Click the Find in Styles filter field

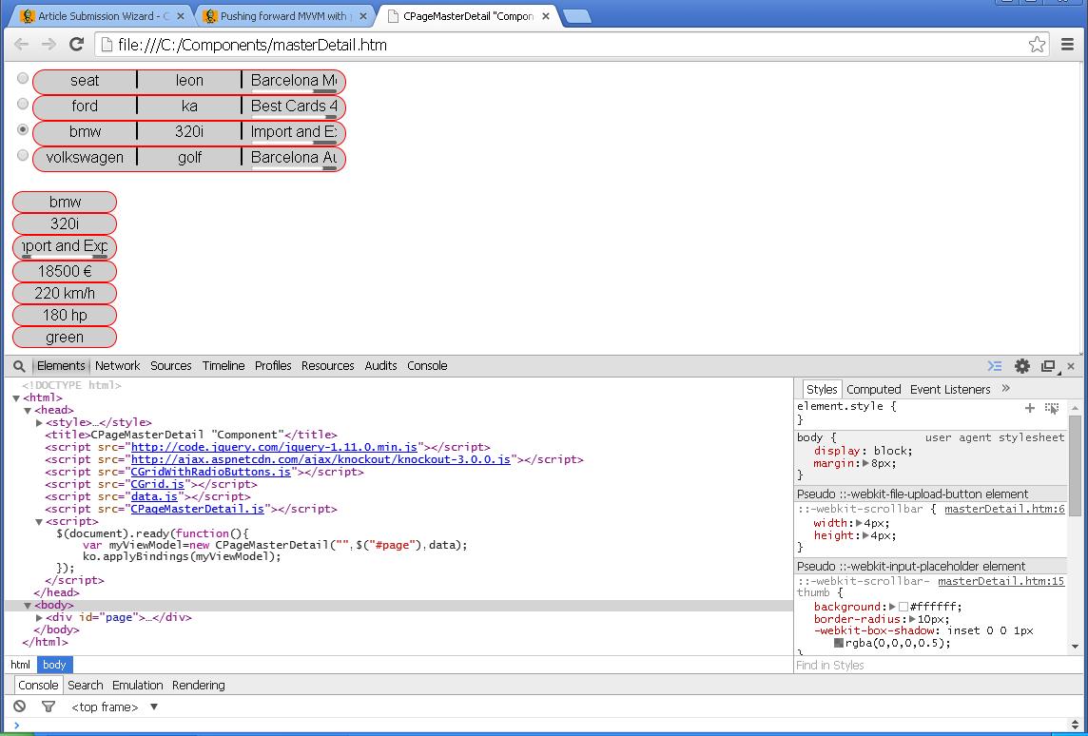point(931,666)
